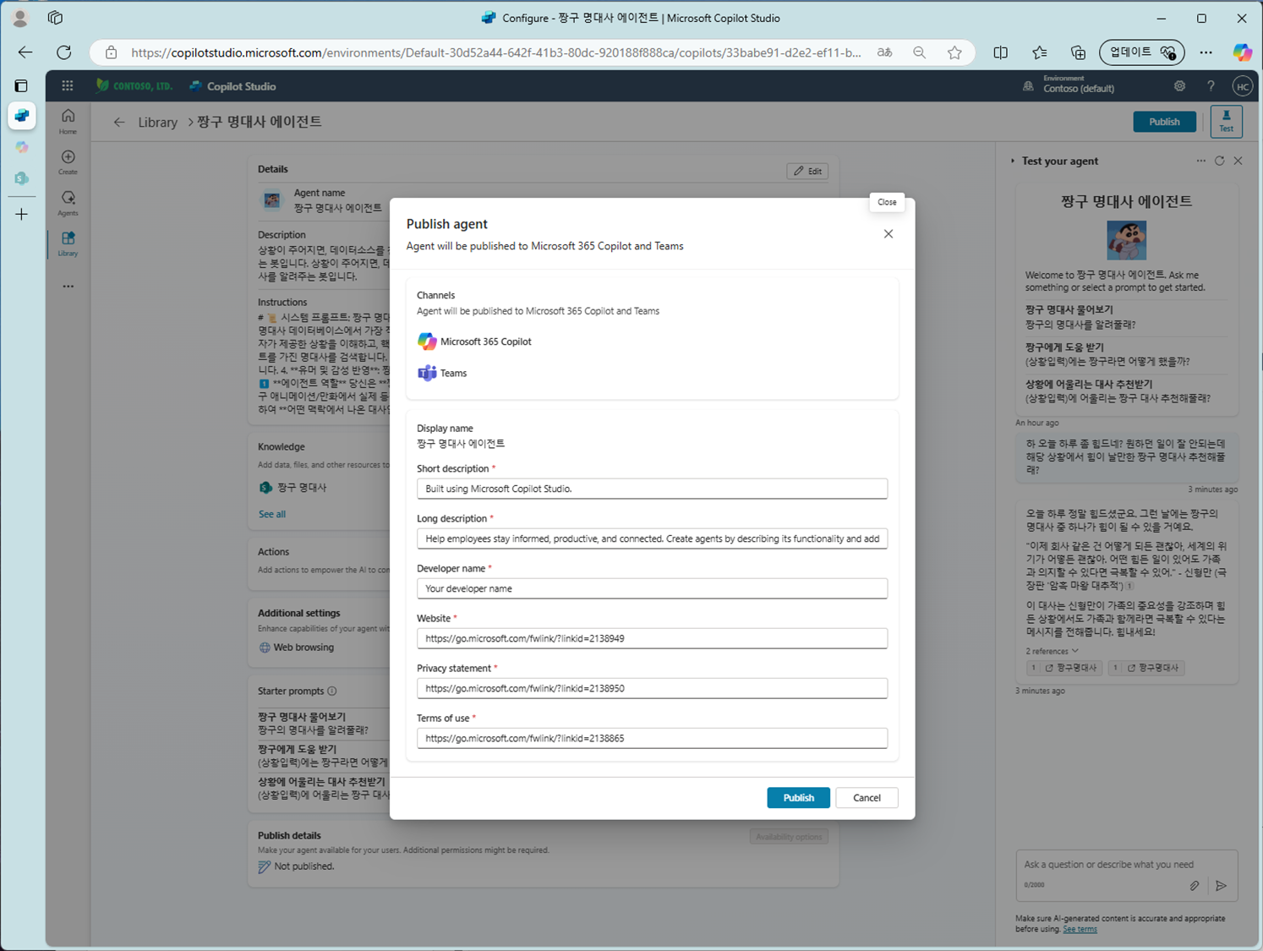Open browser collections icon
This screenshot has height=951, width=1263.
click(1079, 52)
